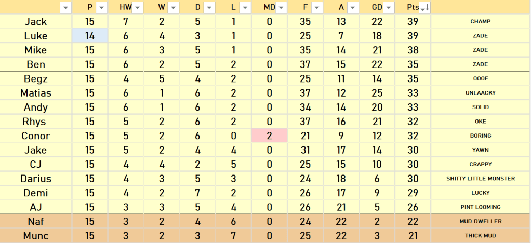Select the pink MD cell in Conor's row
This screenshot has width=531, height=243.
tap(269, 136)
